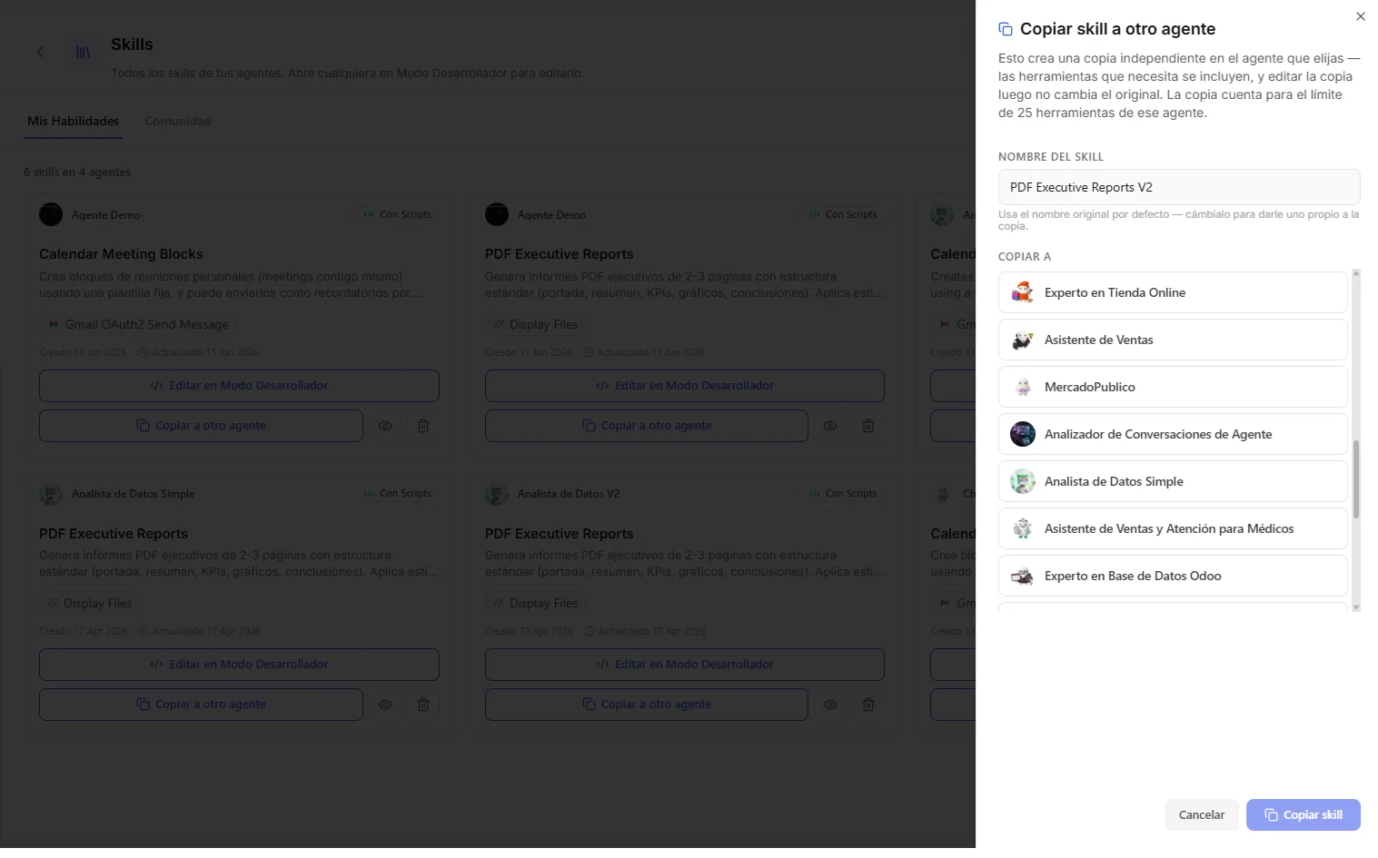Click the Cancelar button
Viewport: 1378px width, 858px height.
tap(1202, 814)
